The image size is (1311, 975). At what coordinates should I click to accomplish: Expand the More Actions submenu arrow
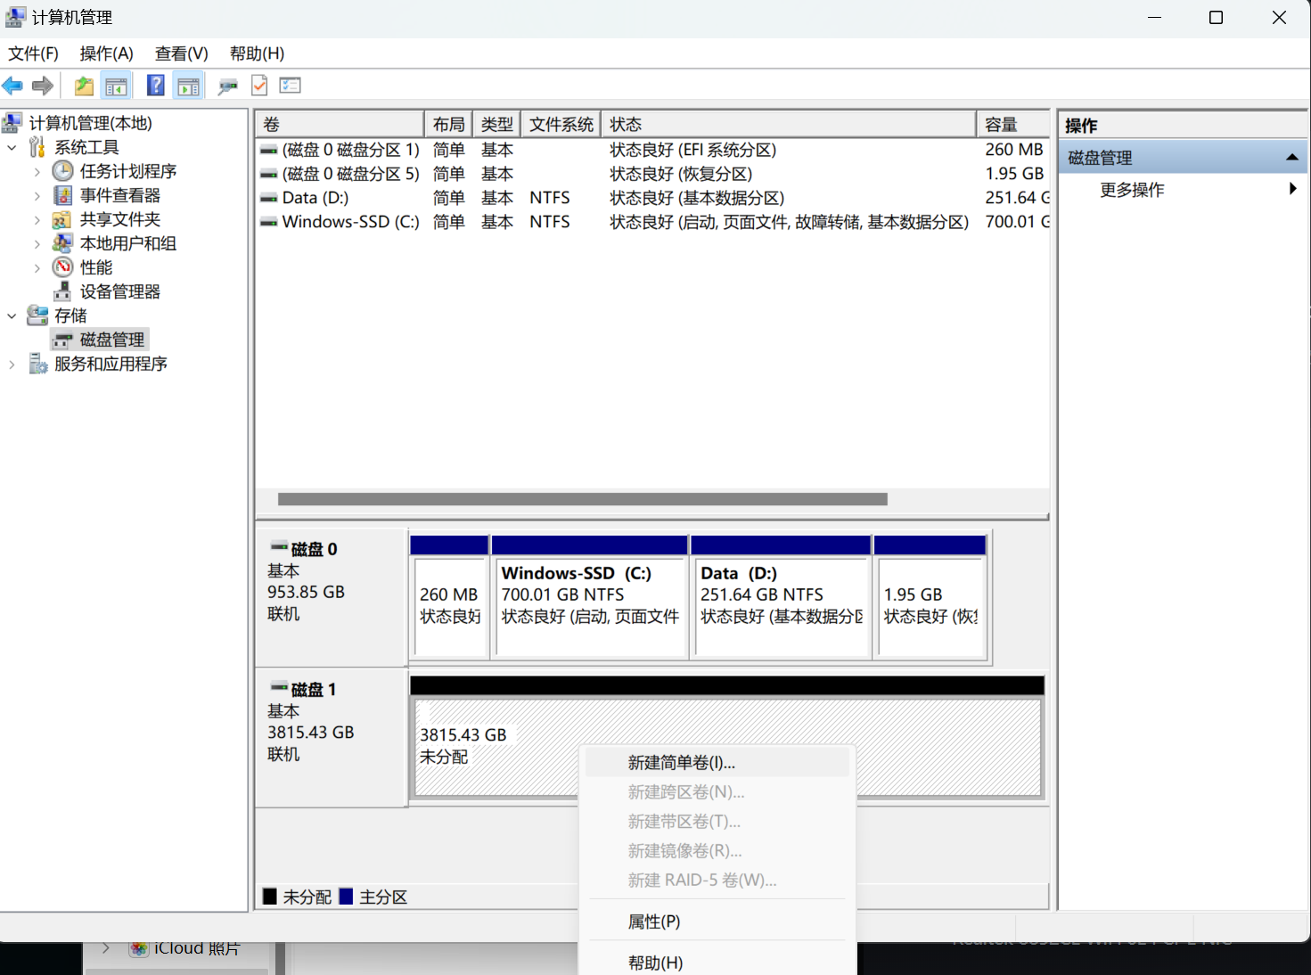(1292, 189)
